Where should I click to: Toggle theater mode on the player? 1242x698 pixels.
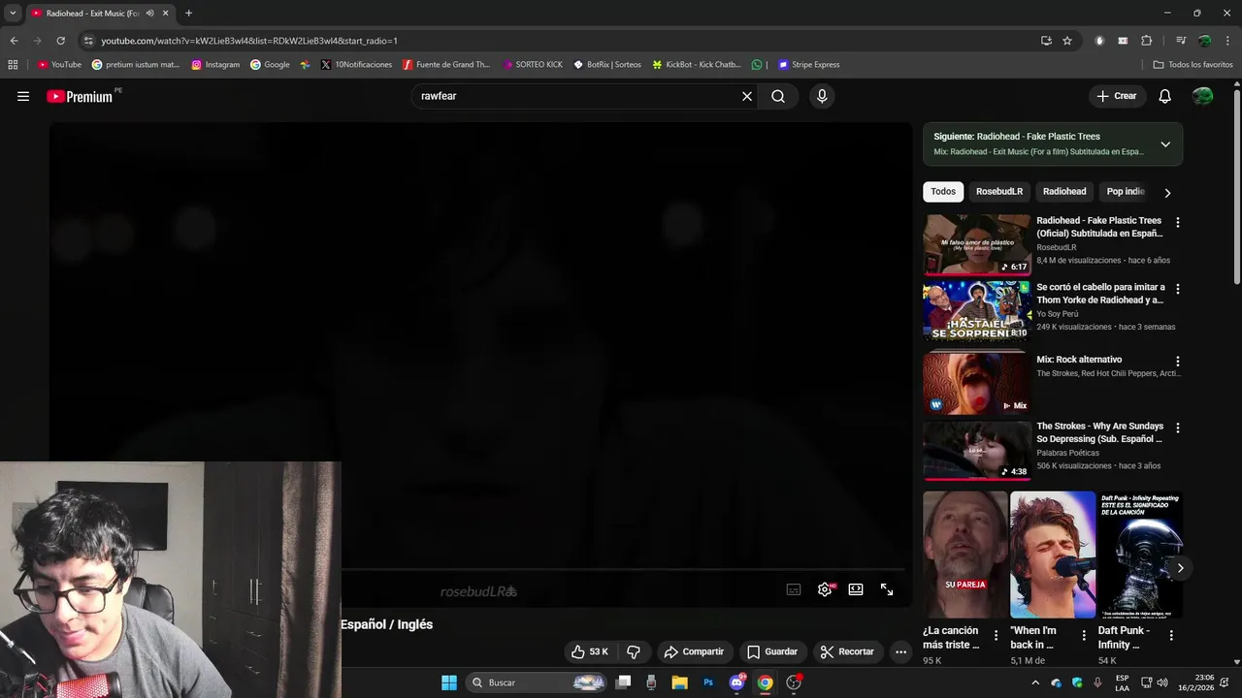click(x=856, y=589)
